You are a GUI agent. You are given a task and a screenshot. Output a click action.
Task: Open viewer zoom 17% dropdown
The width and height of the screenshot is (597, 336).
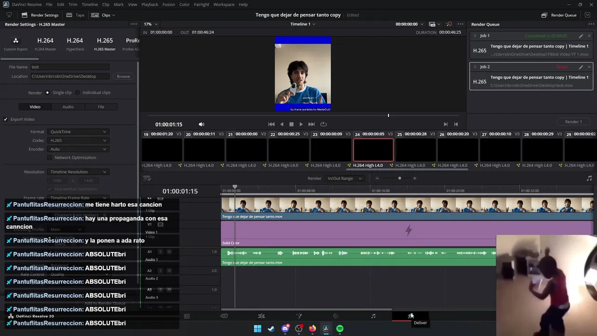(x=151, y=24)
